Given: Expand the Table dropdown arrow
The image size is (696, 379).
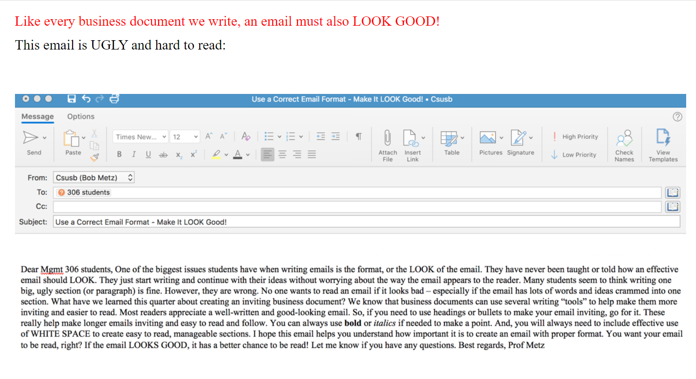Looking at the screenshot, I should point(463,138).
